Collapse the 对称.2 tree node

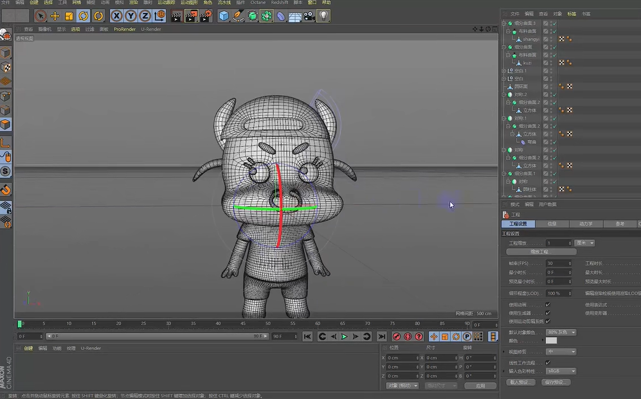503,94
